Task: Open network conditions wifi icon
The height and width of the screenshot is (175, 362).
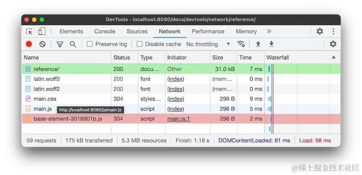Action: point(241,44)
